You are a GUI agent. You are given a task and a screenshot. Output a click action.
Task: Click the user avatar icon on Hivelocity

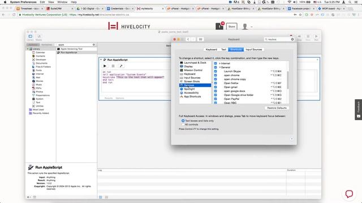click(x=245, y=27)
